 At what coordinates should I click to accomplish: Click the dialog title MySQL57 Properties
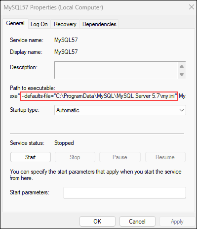click(53, 7)
